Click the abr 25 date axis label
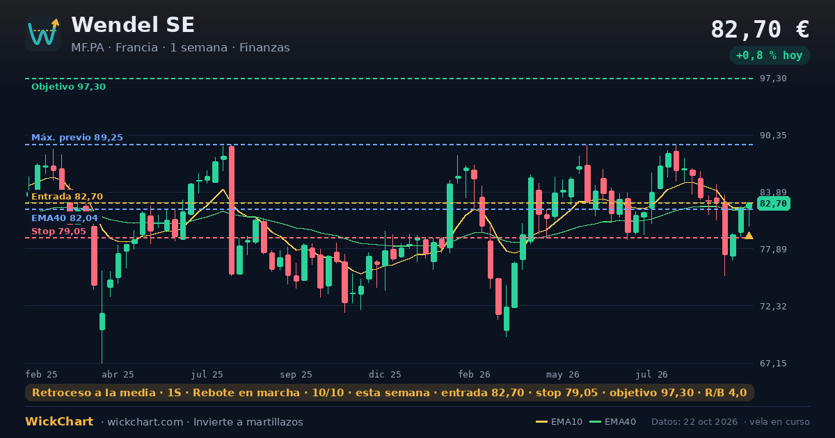This screenshot has height=438, width=835. 118,374
